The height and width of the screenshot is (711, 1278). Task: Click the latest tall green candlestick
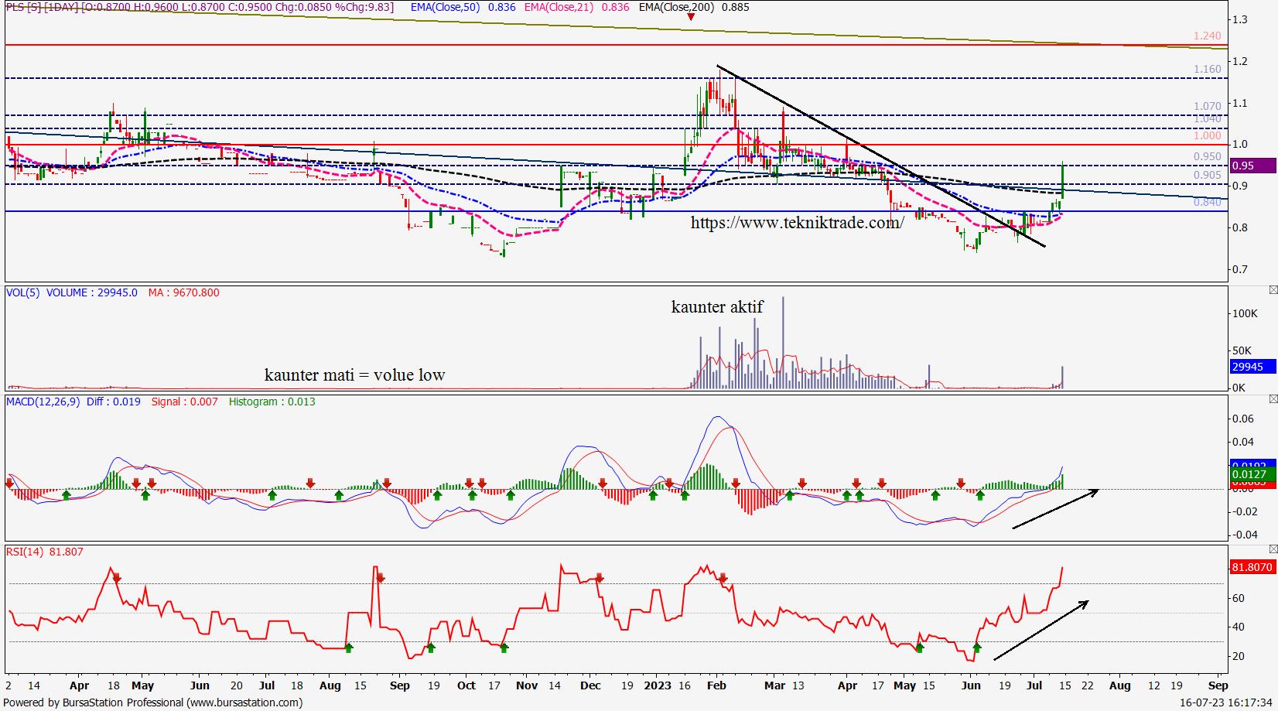click(1064, 180)
